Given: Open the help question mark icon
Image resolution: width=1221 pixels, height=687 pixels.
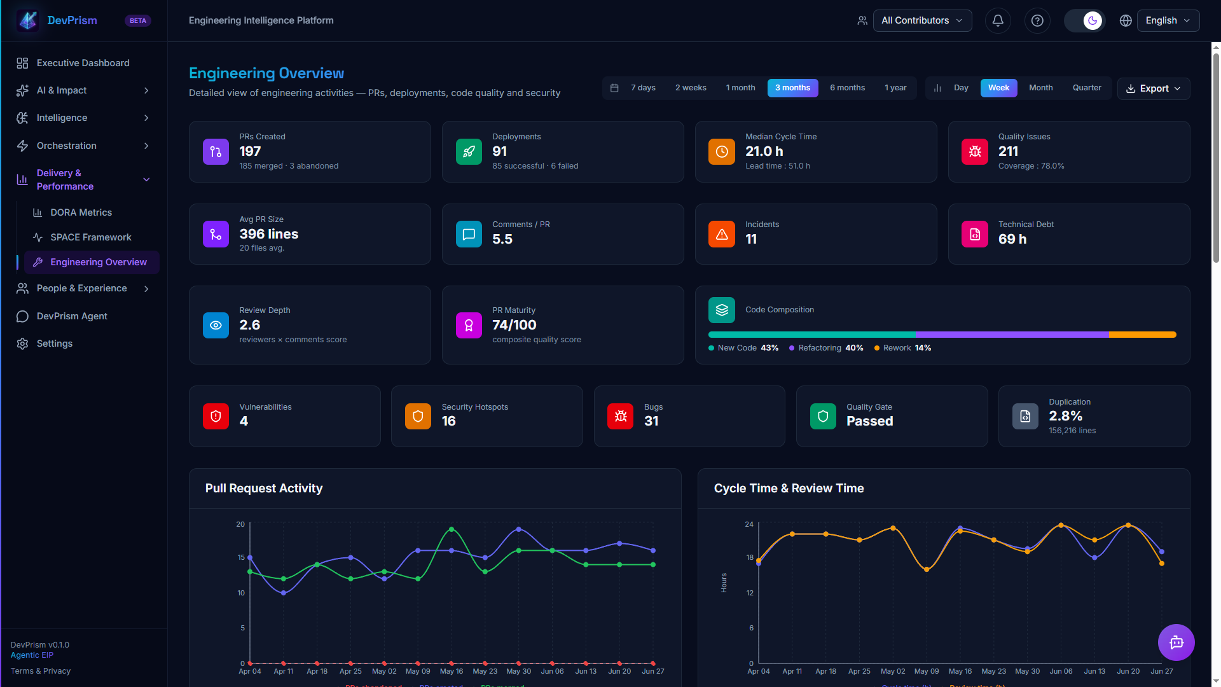Looking at the screenshot, I should 1037,20.
